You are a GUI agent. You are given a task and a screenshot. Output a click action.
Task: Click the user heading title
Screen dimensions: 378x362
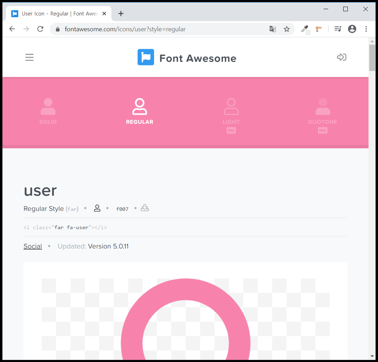[x=40, y=190]
